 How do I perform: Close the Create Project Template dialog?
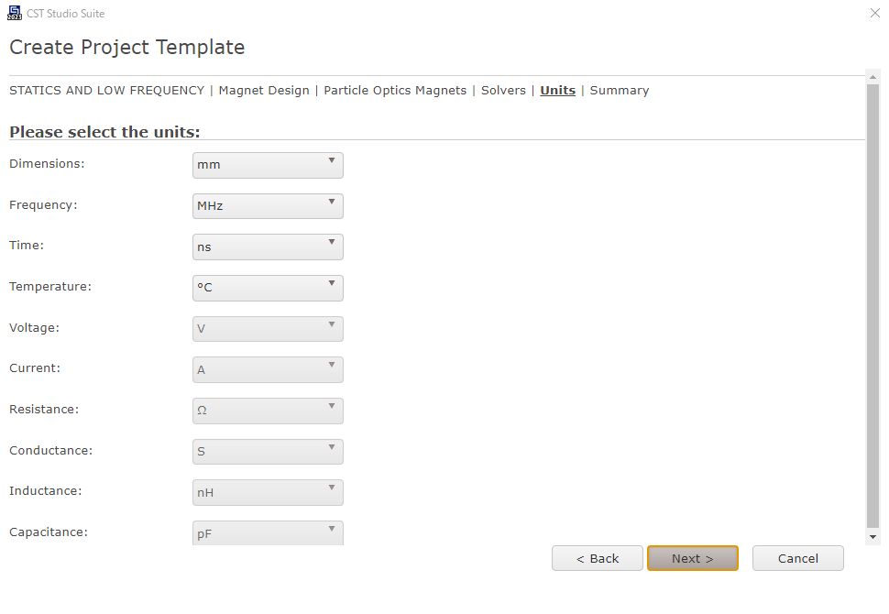pyautogui.click(x=874, y=14)
